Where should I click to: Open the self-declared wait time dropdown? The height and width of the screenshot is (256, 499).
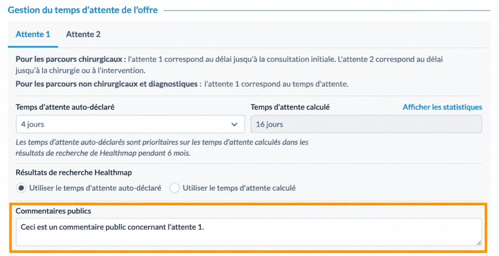click(x=130, y=124)
